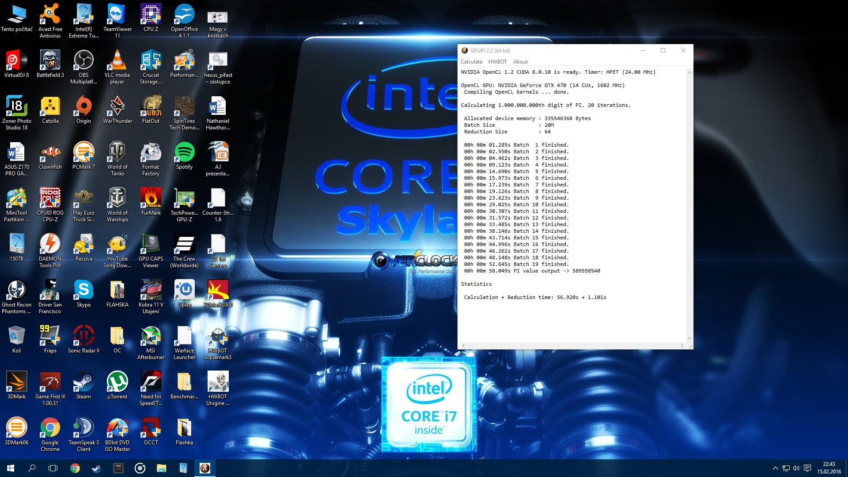Select the CPU Z desktop icon
848x477 pixels.
[151, 19]
